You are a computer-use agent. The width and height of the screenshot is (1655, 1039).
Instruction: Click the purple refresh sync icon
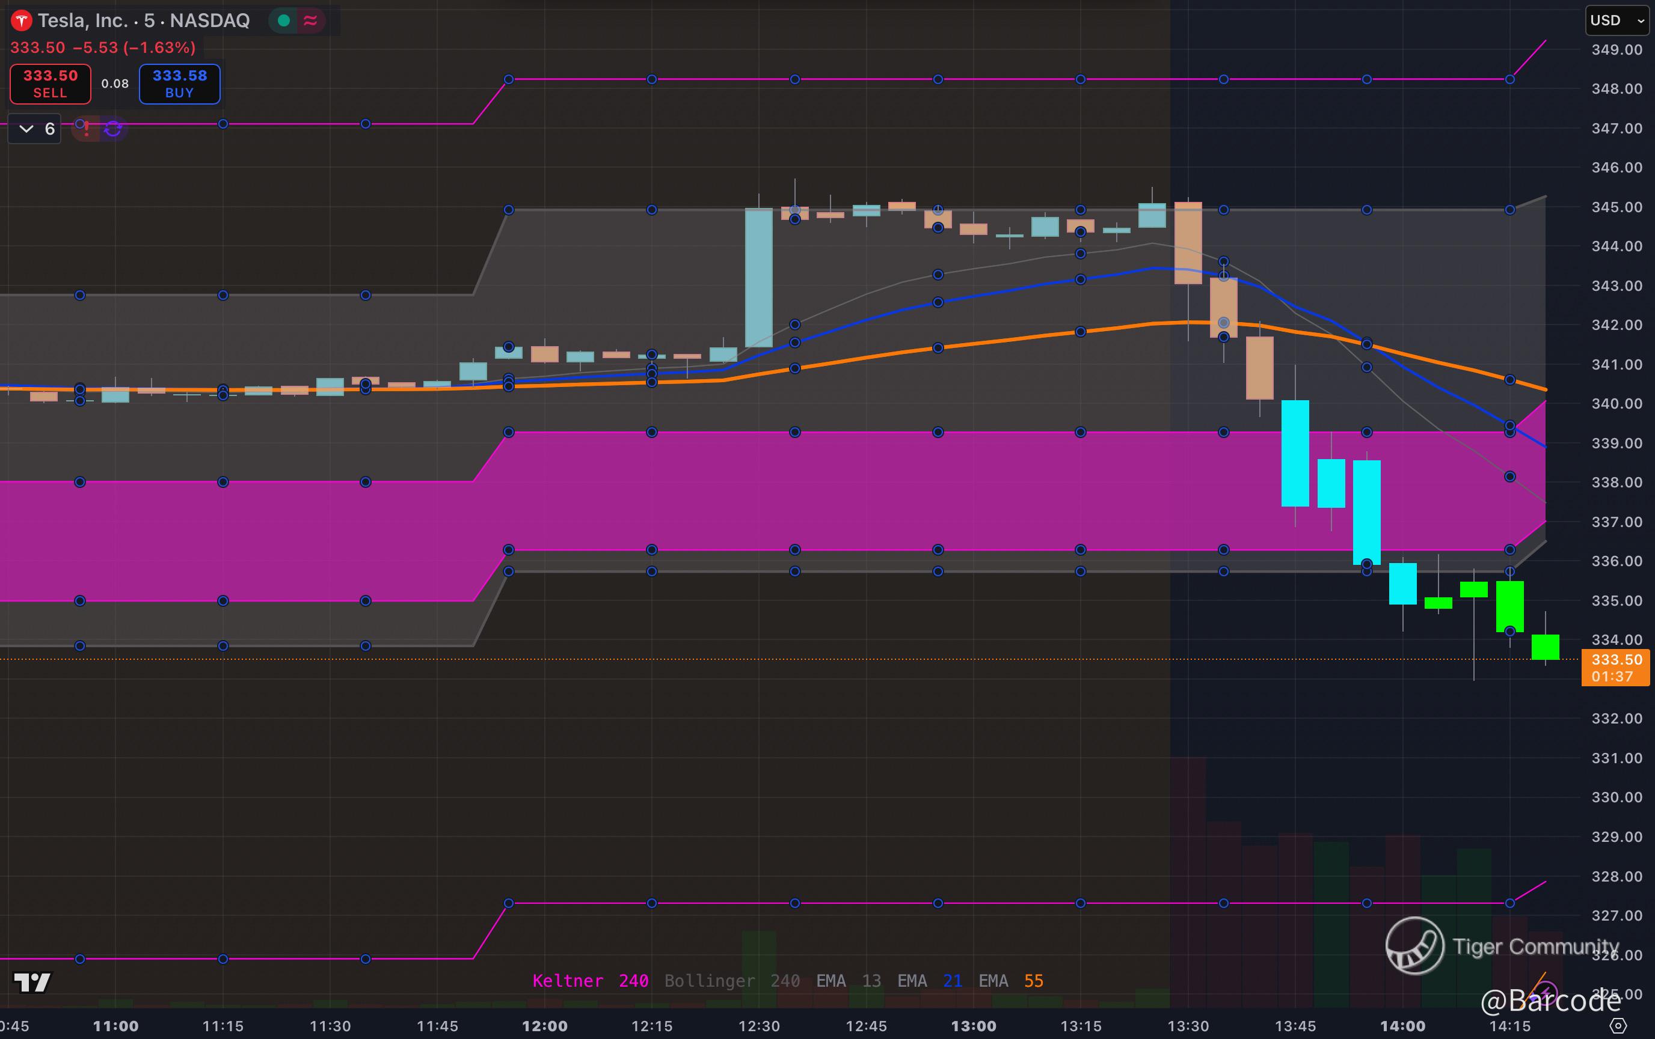pos(114,129)
